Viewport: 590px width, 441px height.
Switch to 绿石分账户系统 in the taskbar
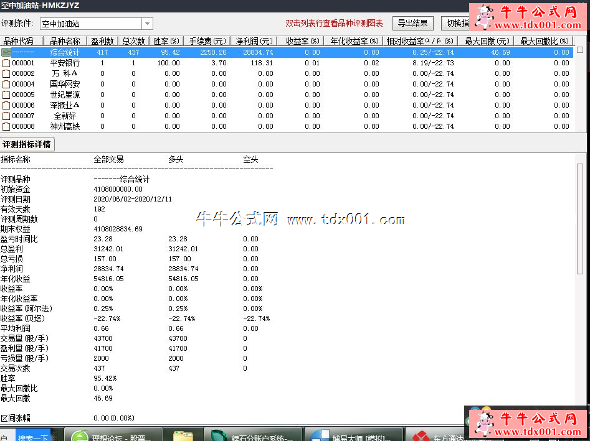(254, 434)
